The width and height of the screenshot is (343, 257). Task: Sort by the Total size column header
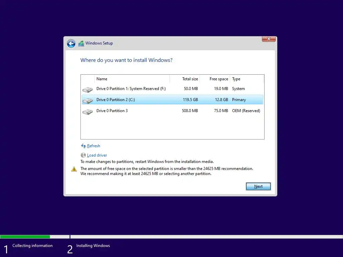pyautogui.click(x=185, y=79)
